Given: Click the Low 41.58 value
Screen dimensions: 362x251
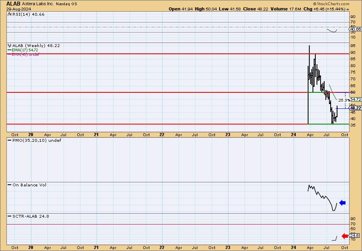Looking at the screenshot, I should 230,9.
